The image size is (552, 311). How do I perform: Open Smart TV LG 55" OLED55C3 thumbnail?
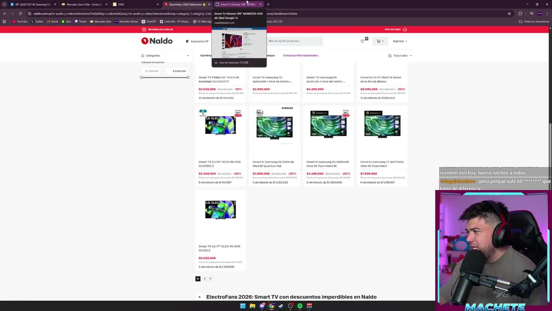pos(220,125)
